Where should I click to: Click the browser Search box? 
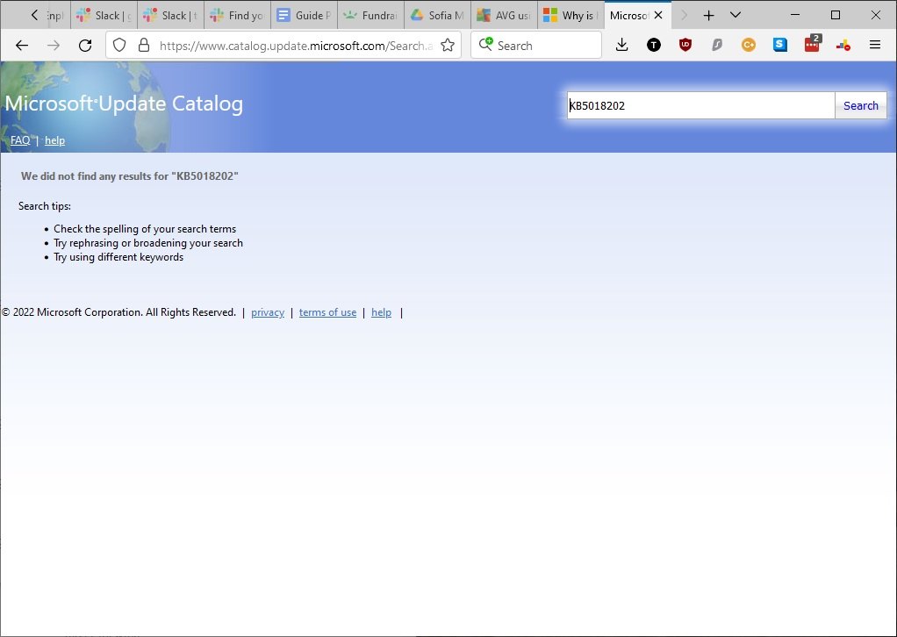point(536,45)
